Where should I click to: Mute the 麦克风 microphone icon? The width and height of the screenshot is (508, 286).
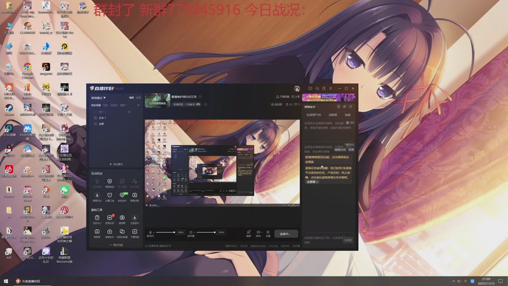[150, 233]
